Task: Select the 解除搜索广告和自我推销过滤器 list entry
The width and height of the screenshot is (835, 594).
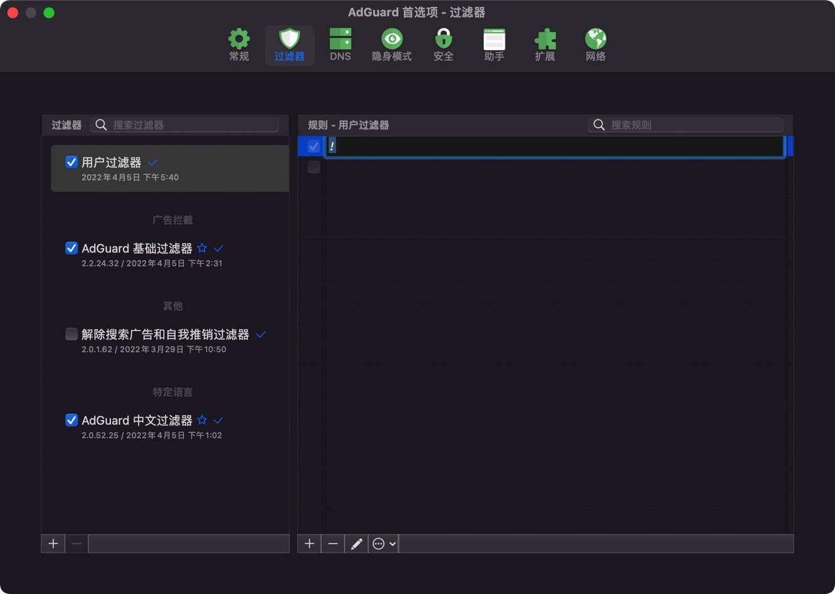Action: pos(170,340)
